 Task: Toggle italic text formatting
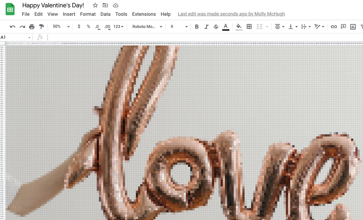point(207,27)
